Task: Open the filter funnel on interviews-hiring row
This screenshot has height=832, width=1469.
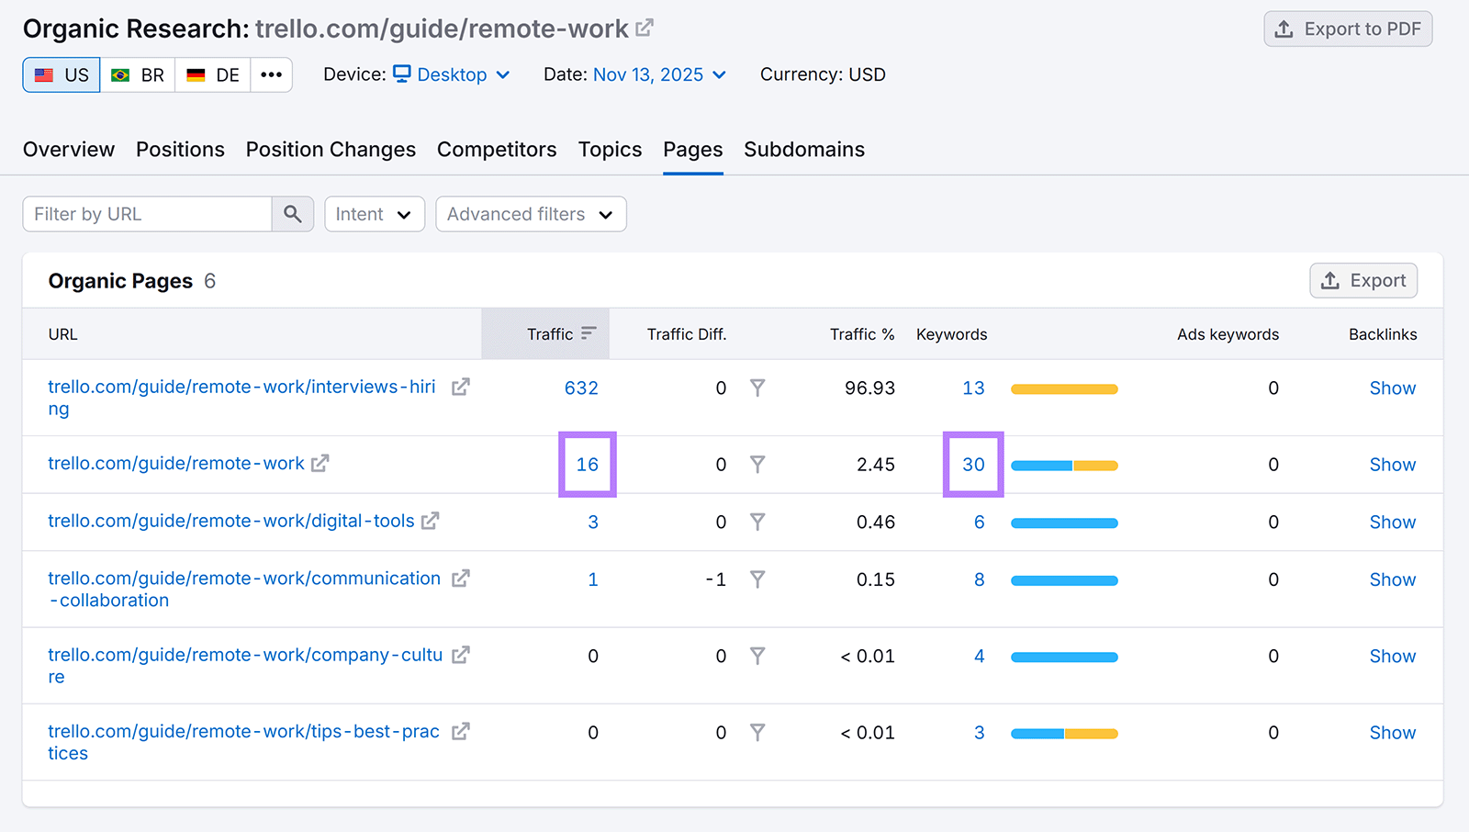Action: (x=757, y=388)
